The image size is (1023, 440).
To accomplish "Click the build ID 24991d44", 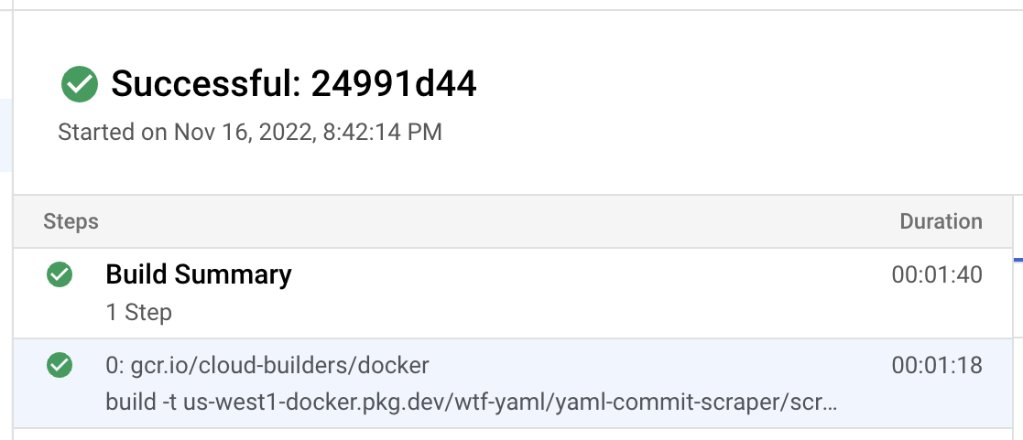I will 394,85.
